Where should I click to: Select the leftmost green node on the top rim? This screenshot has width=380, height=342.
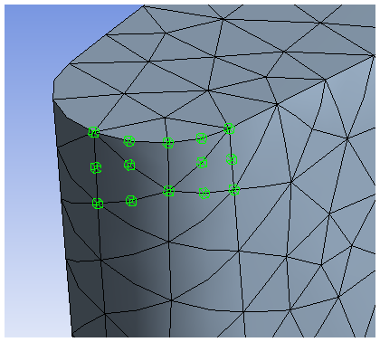pos(94,132)
